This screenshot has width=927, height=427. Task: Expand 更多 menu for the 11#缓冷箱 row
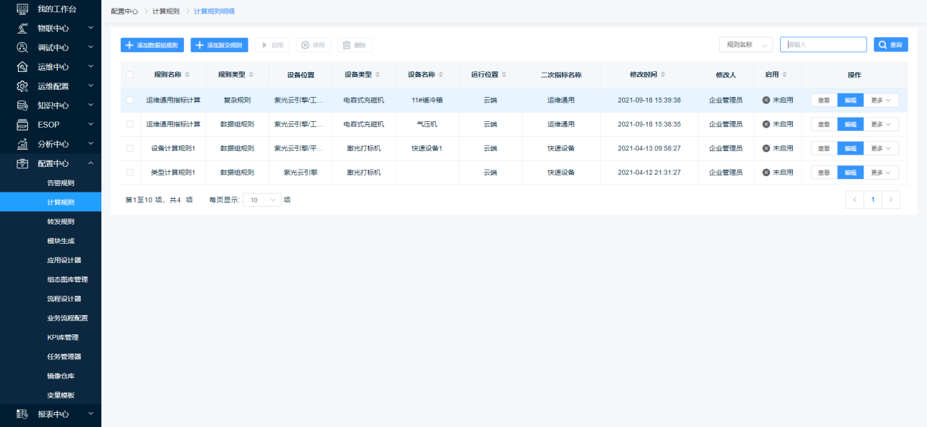(881, 100)
